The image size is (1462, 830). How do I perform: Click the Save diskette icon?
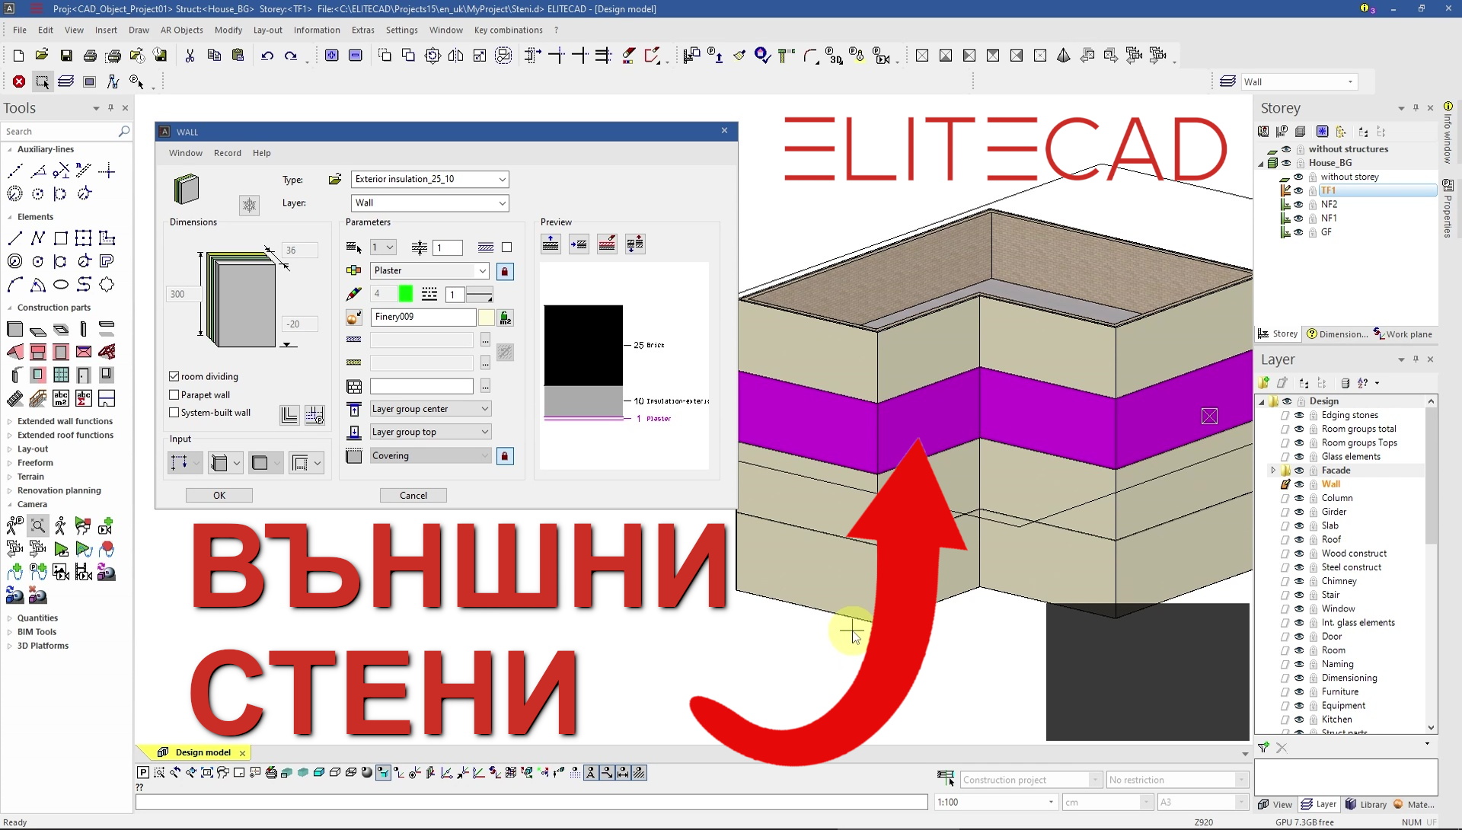(66, 56)
